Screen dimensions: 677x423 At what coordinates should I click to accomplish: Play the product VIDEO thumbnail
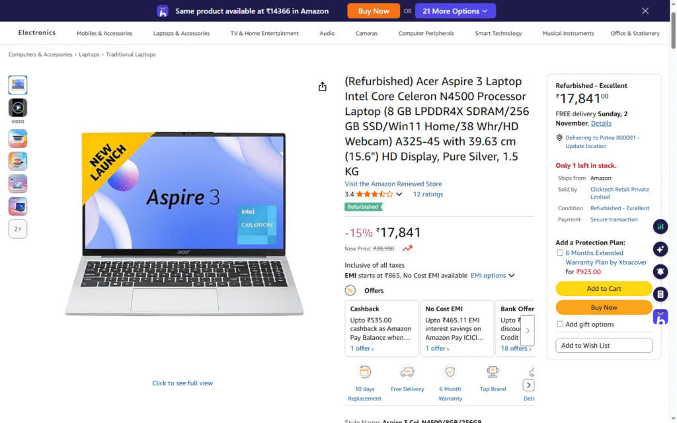[18, 108]
